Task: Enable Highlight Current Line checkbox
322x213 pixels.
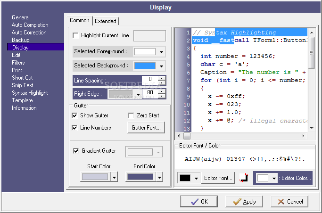Action: click(x=75, y=35)
